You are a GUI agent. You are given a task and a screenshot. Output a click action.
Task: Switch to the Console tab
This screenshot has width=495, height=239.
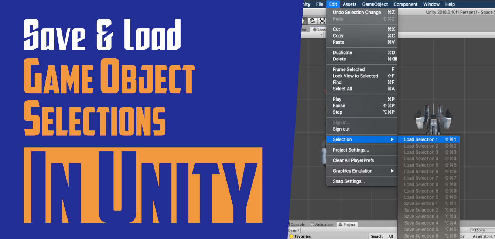coord(297,224)
